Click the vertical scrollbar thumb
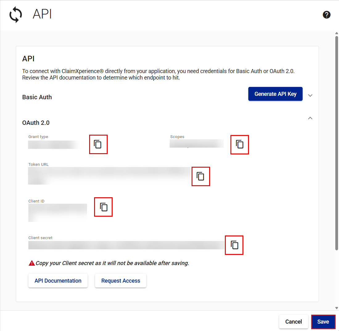Image resolution: width=339 pixels, height=331 pixels. [337, 142]
